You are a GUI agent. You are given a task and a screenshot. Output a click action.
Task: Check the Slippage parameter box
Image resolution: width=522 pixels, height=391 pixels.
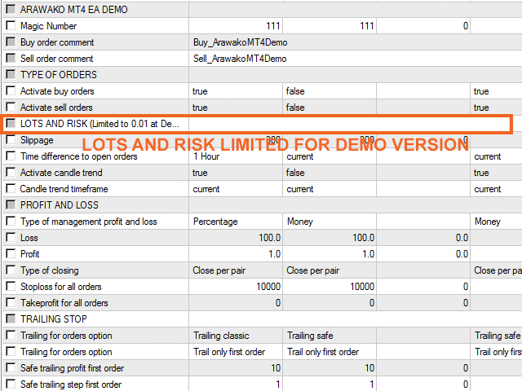tap(11, 139)
